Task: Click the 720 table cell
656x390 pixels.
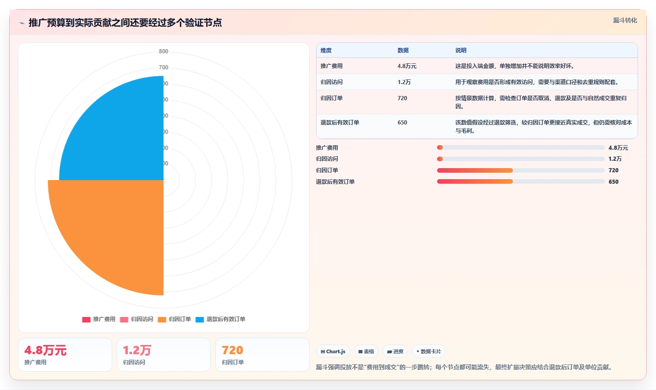Action: (x=402, y=98)
